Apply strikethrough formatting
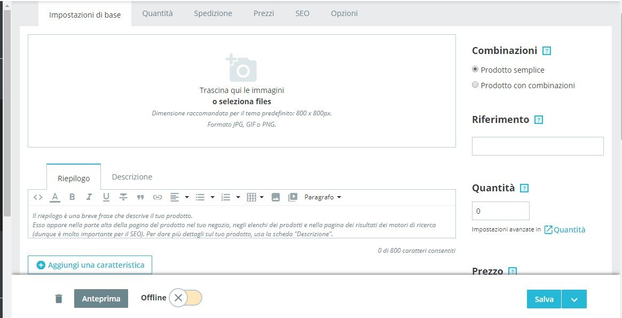622x318 pixels. (x=123, y=197)
